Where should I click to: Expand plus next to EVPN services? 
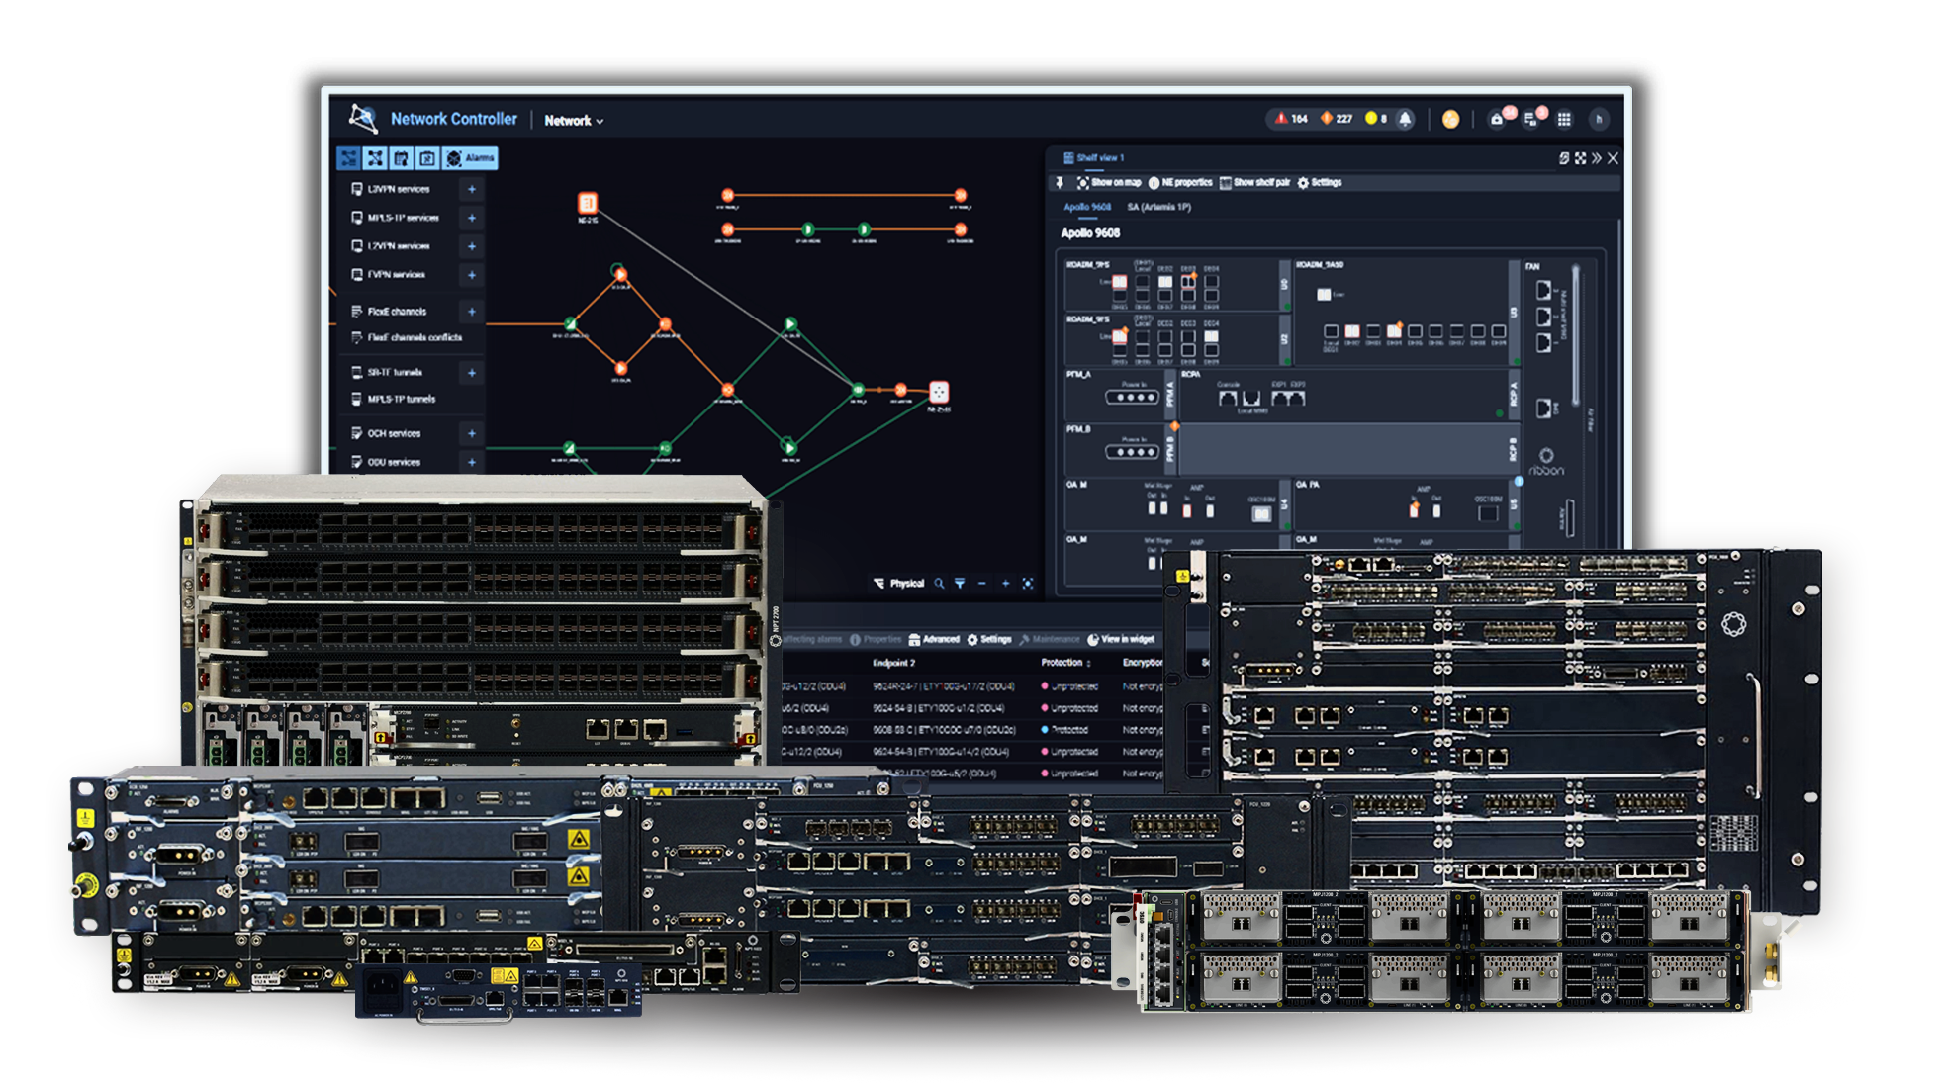[472, 275]
